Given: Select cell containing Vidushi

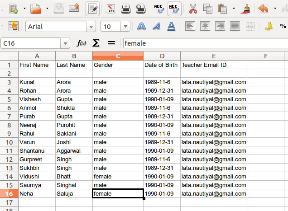Looking at the screenshot, I should (37, 176).
